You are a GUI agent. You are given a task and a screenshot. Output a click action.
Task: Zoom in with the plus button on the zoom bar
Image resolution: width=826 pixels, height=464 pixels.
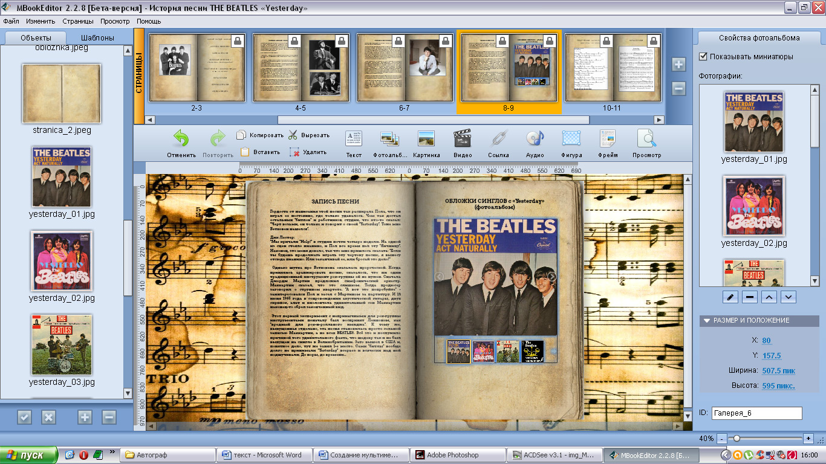coord(808,438)
